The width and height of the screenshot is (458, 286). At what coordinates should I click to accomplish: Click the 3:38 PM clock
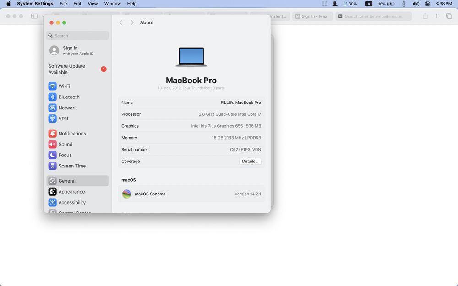tap(443, 4)
